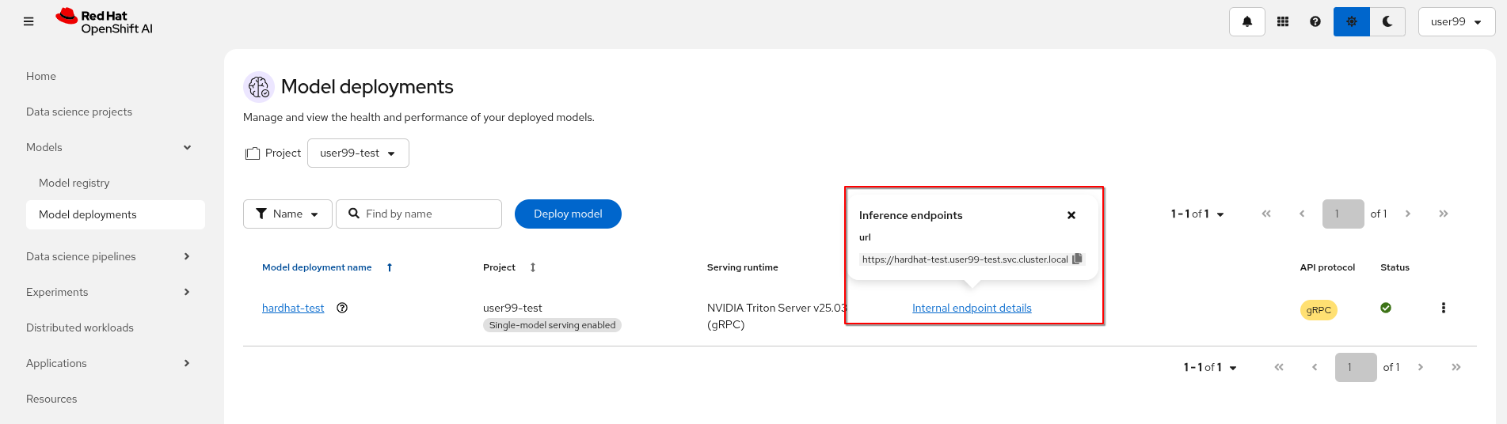Click the Status column header

tap(1395, 267)
